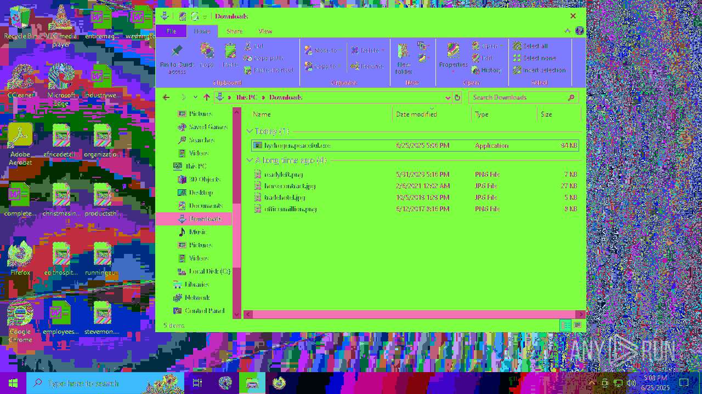Image resolution: width=702 pixels, height=394 pixels.
Task: Click Select none in ribbon
Action: (535, 58)
